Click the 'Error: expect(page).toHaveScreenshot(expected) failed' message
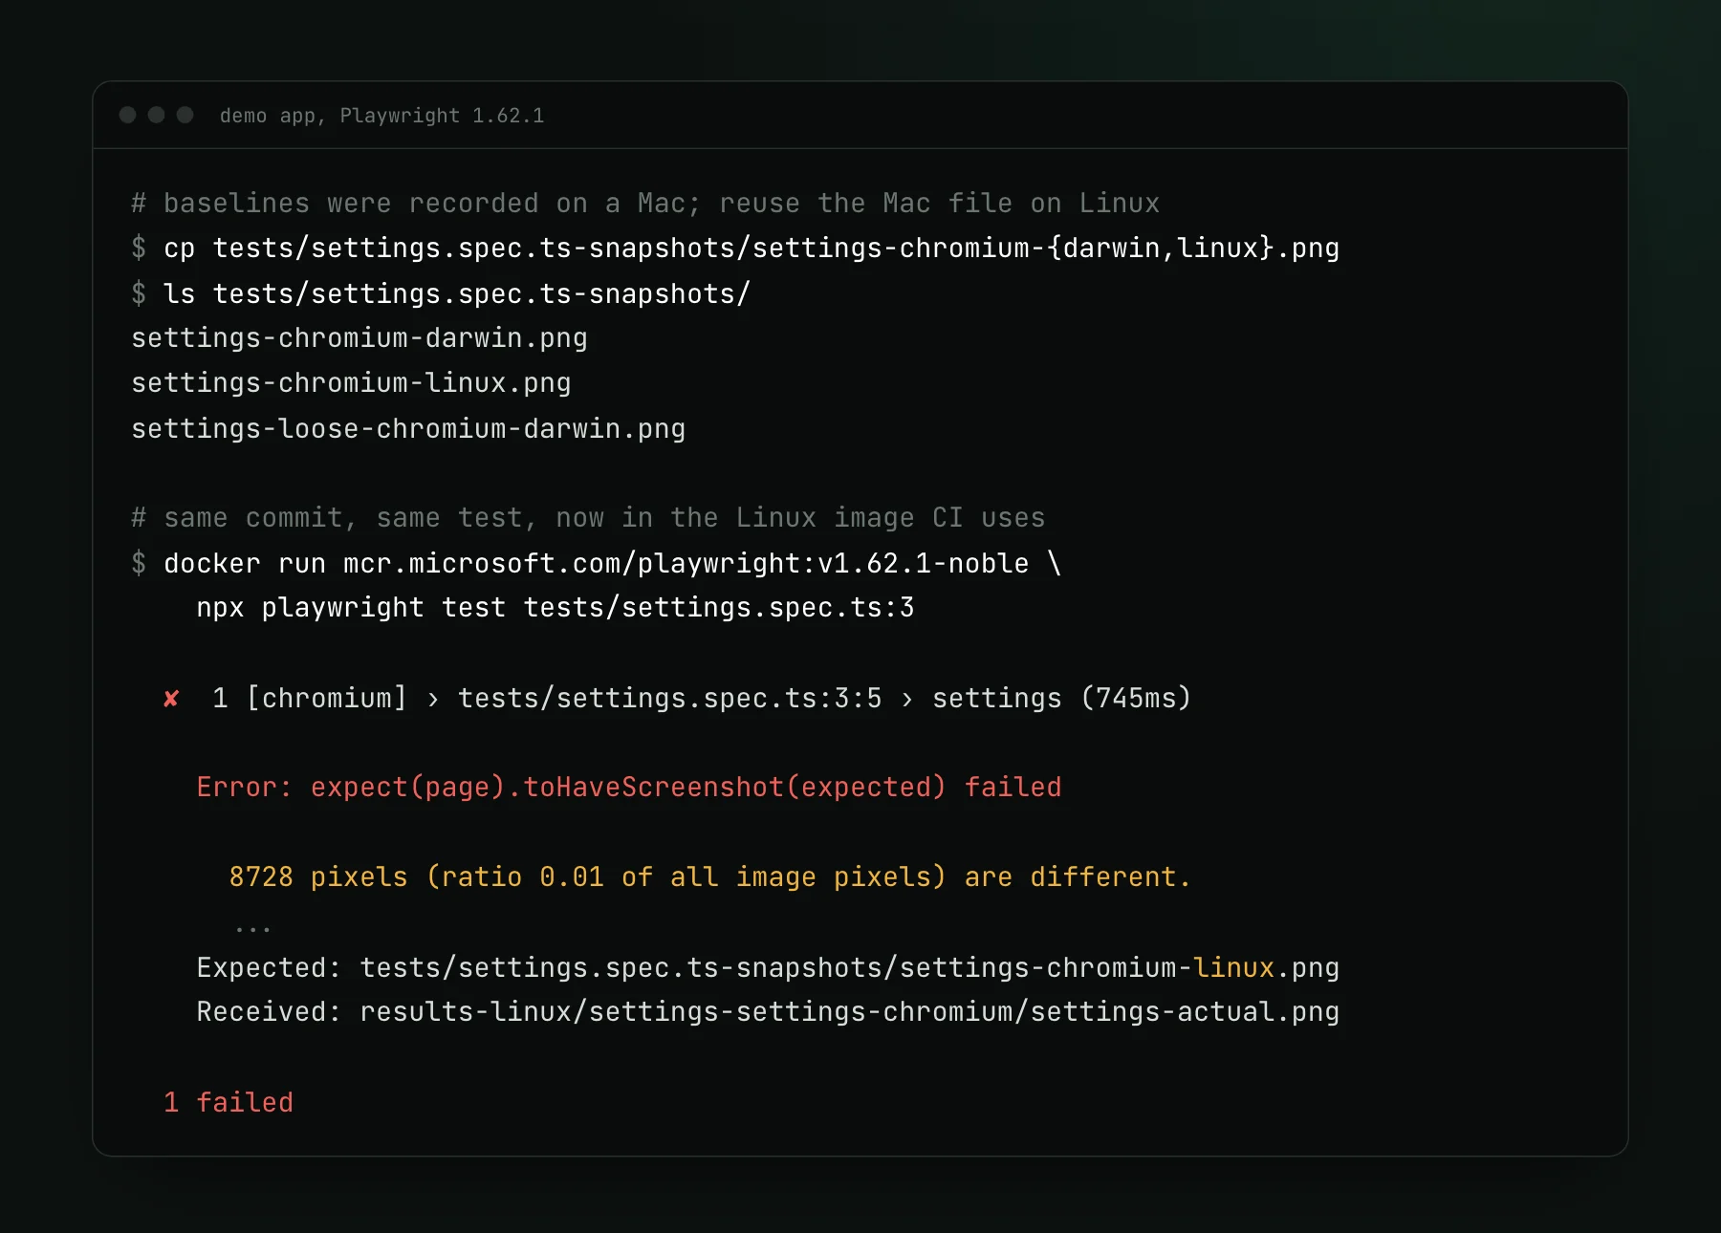This screenshot has height=1233, width=1721. click(x=629, y=788)
